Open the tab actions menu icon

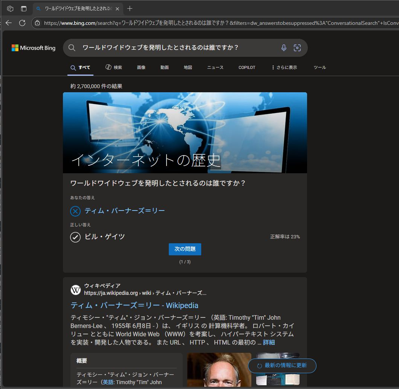coord(24,9)
